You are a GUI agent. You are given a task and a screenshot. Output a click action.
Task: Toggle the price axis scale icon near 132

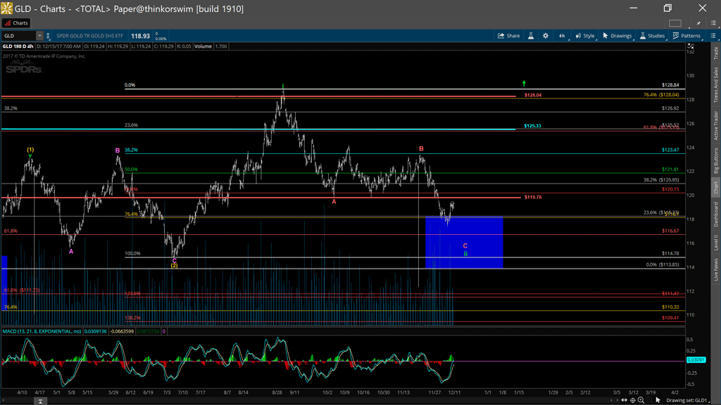click(690, 47)
